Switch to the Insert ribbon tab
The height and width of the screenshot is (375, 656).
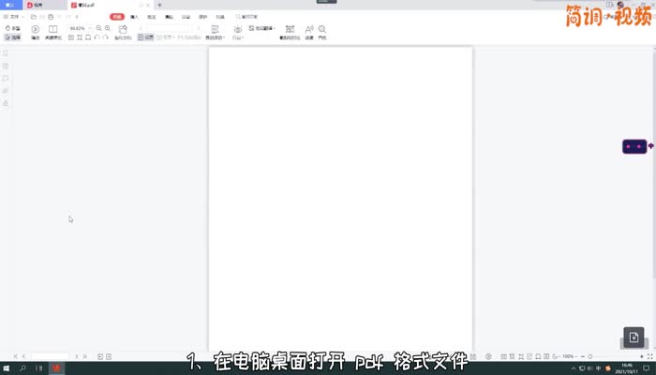pyautogui.click(x=134, y=17)
